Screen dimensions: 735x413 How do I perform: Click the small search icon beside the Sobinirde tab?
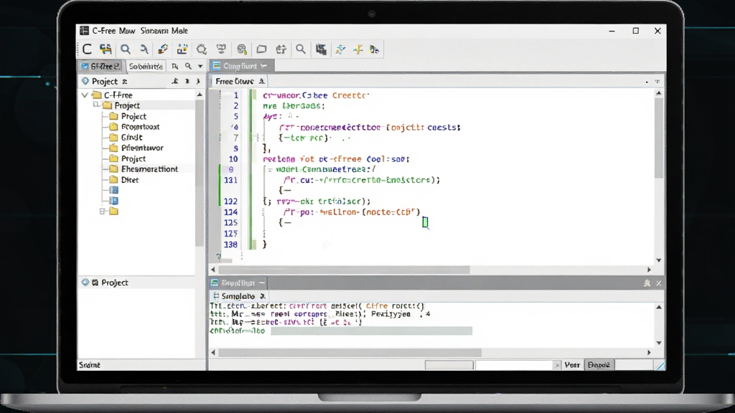coord(189,67)
